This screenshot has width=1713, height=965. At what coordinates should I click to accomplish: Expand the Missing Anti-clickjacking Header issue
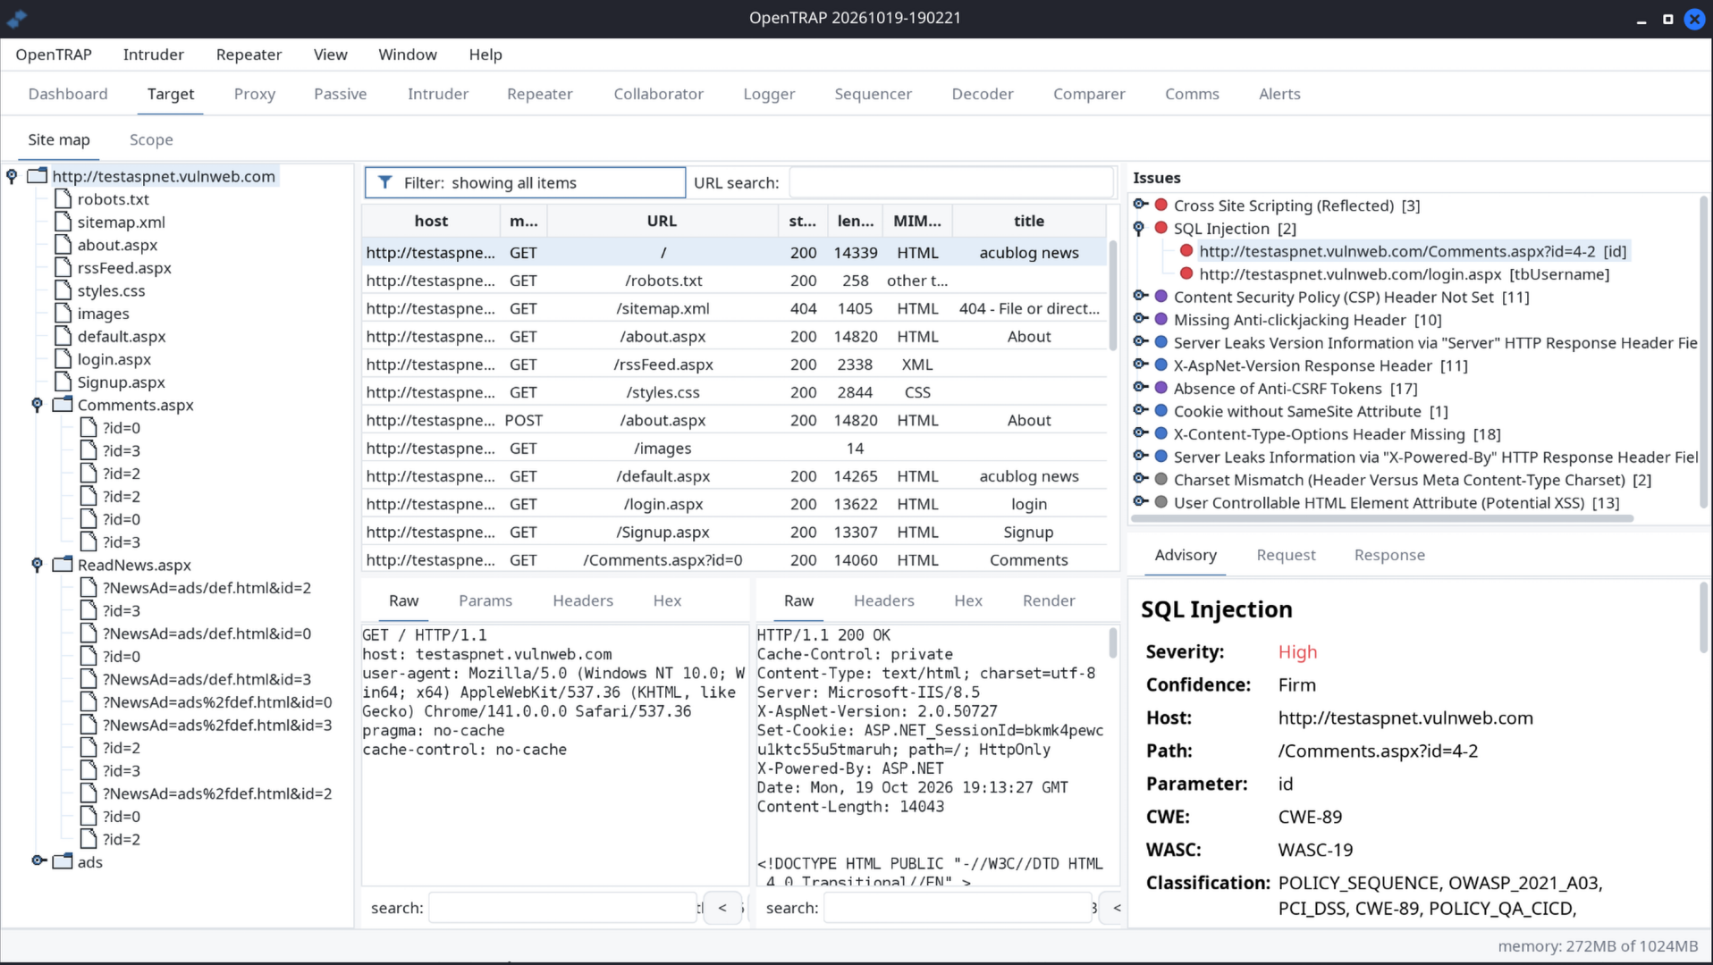[1141, 319]
